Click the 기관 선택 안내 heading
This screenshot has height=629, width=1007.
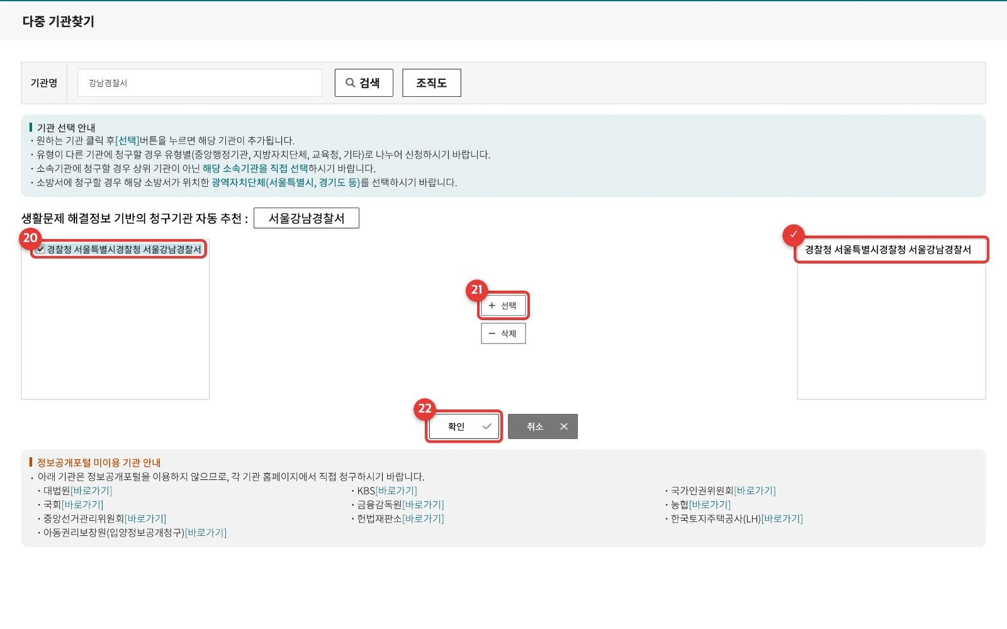coord(66,128)
